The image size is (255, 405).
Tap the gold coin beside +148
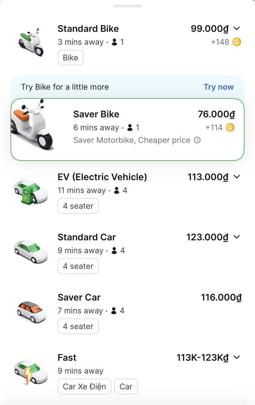[x=237, y=42]
